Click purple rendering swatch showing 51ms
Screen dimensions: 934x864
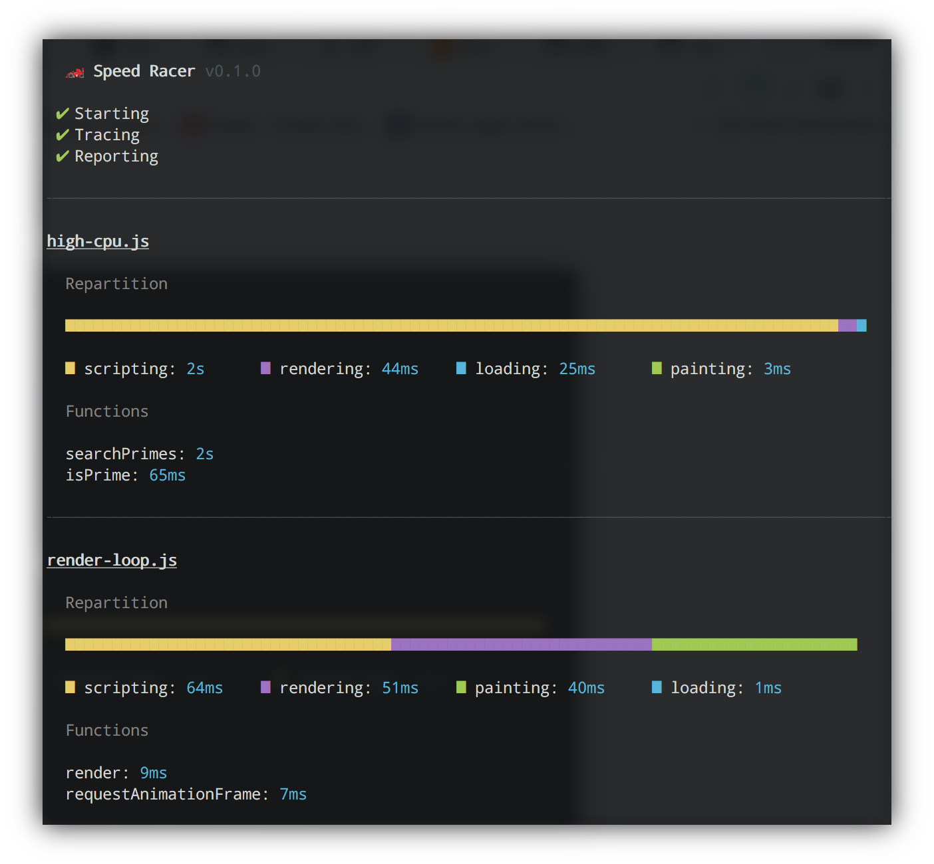[x=265, y=687]
